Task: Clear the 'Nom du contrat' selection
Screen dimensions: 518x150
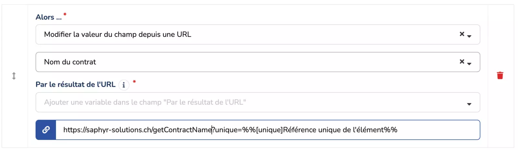Action: point(462,61)
